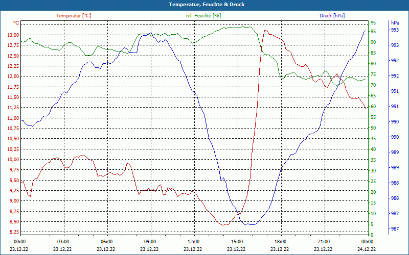409x255 pixels.
Task: Click temperature axis value "12,50"
Action: coord(12,56)
